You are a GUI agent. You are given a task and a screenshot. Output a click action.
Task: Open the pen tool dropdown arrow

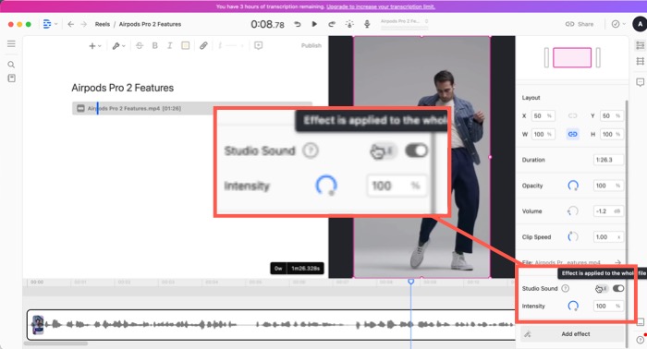point(123,46)
